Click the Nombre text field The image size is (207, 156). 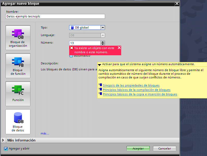(x=55, y=16)
